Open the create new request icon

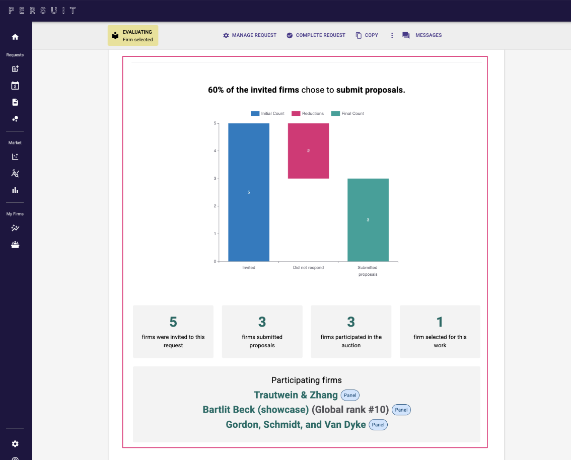click(15, 69)
